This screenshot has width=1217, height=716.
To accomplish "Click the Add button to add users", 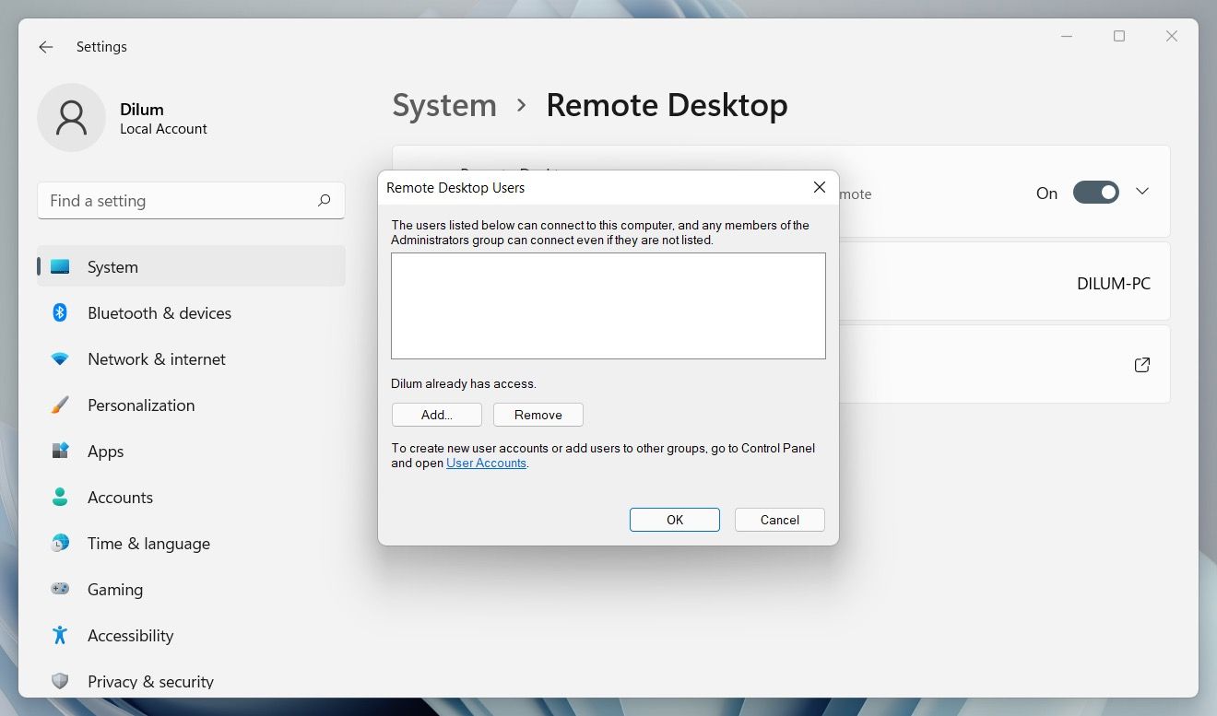I will tap(436, 415).
